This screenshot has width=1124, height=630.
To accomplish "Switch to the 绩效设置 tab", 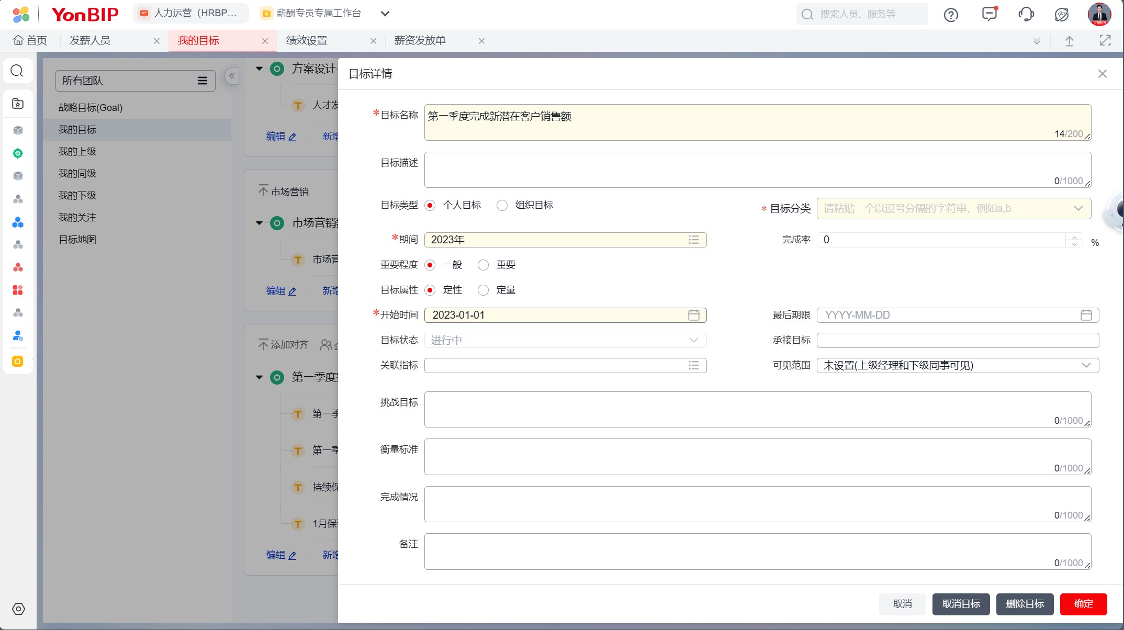I will click(307, 41).
